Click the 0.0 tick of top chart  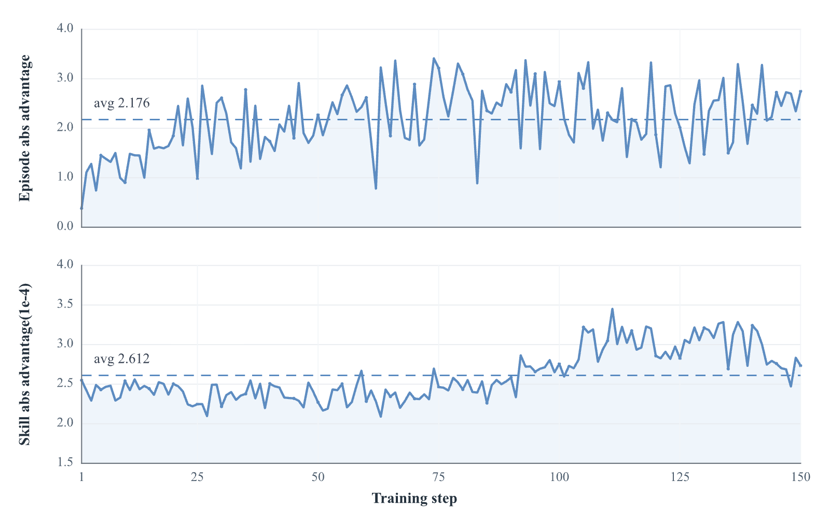65,226
